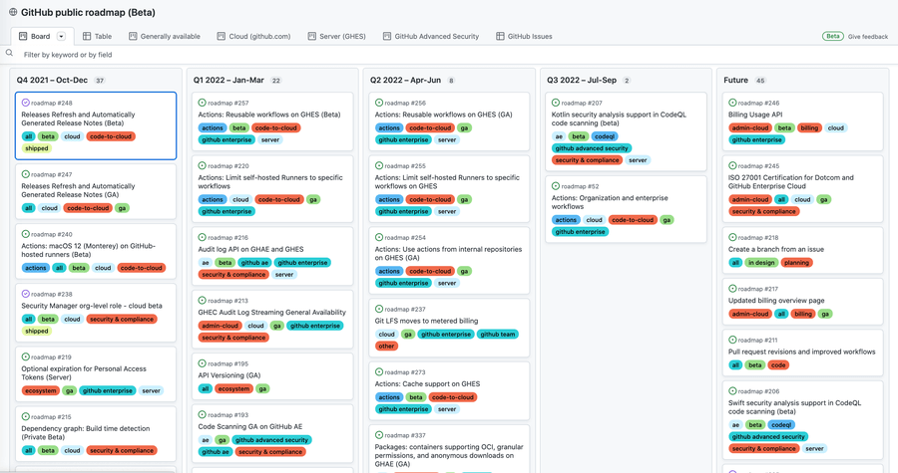Click the status icon on roadmap #219

pyautogui.click(x=25, y=357)
